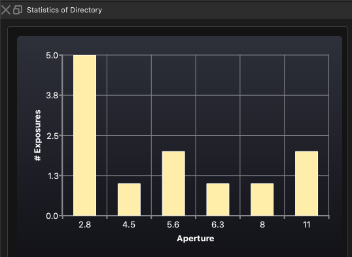352x257 pixels.
Task: Select the 2.8 aperture bar
Action: click(x=84, y=135)
